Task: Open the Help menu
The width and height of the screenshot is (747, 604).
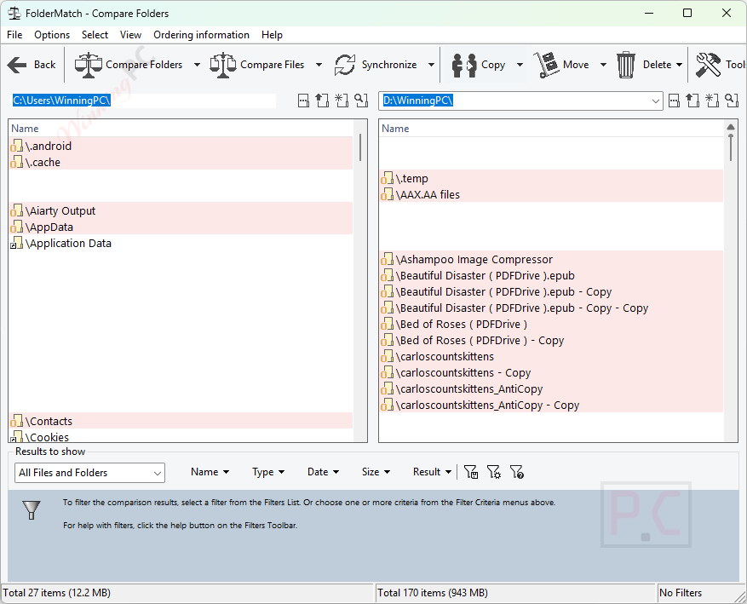Action: pos(272,35)
